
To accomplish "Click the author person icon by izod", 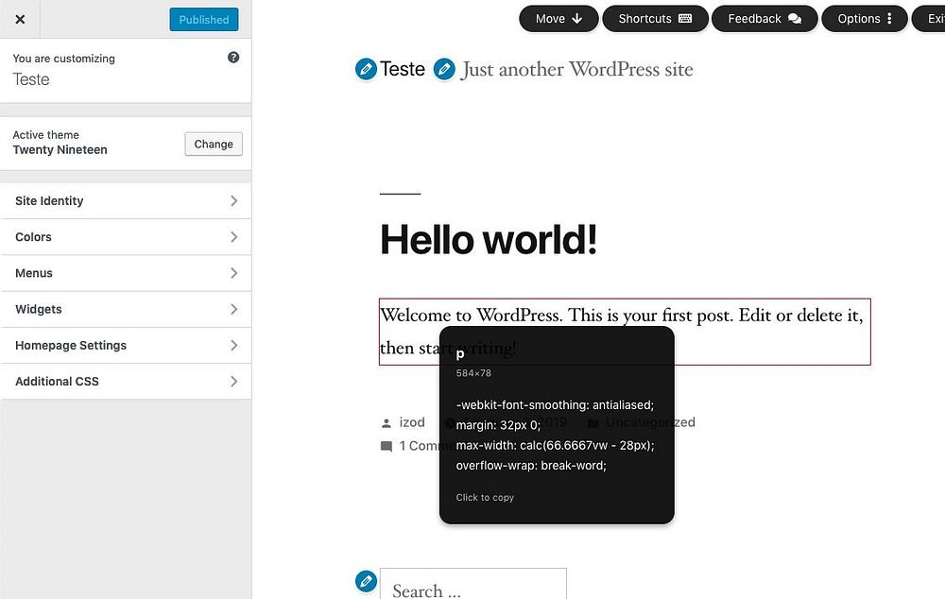I will 387,423.
